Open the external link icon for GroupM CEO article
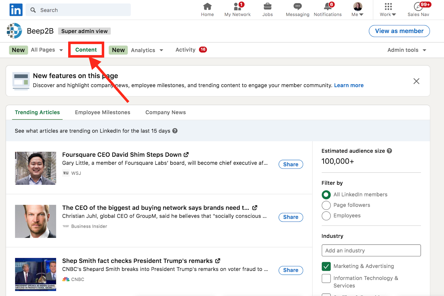 (x=255, y=208)
